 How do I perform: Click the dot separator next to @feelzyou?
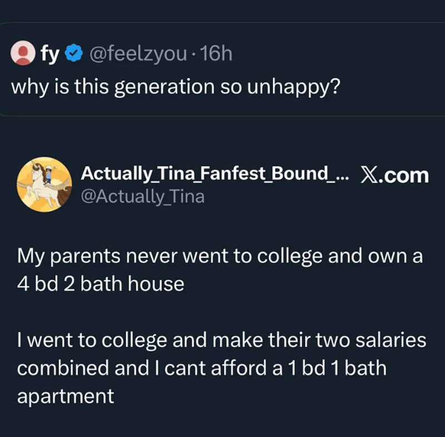[x=195, y=53]
